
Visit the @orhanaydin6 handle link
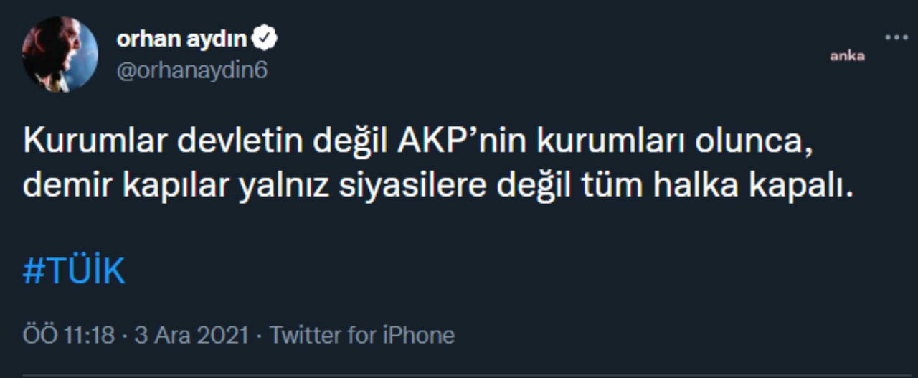pyautogui.click(x=191, y=70)
